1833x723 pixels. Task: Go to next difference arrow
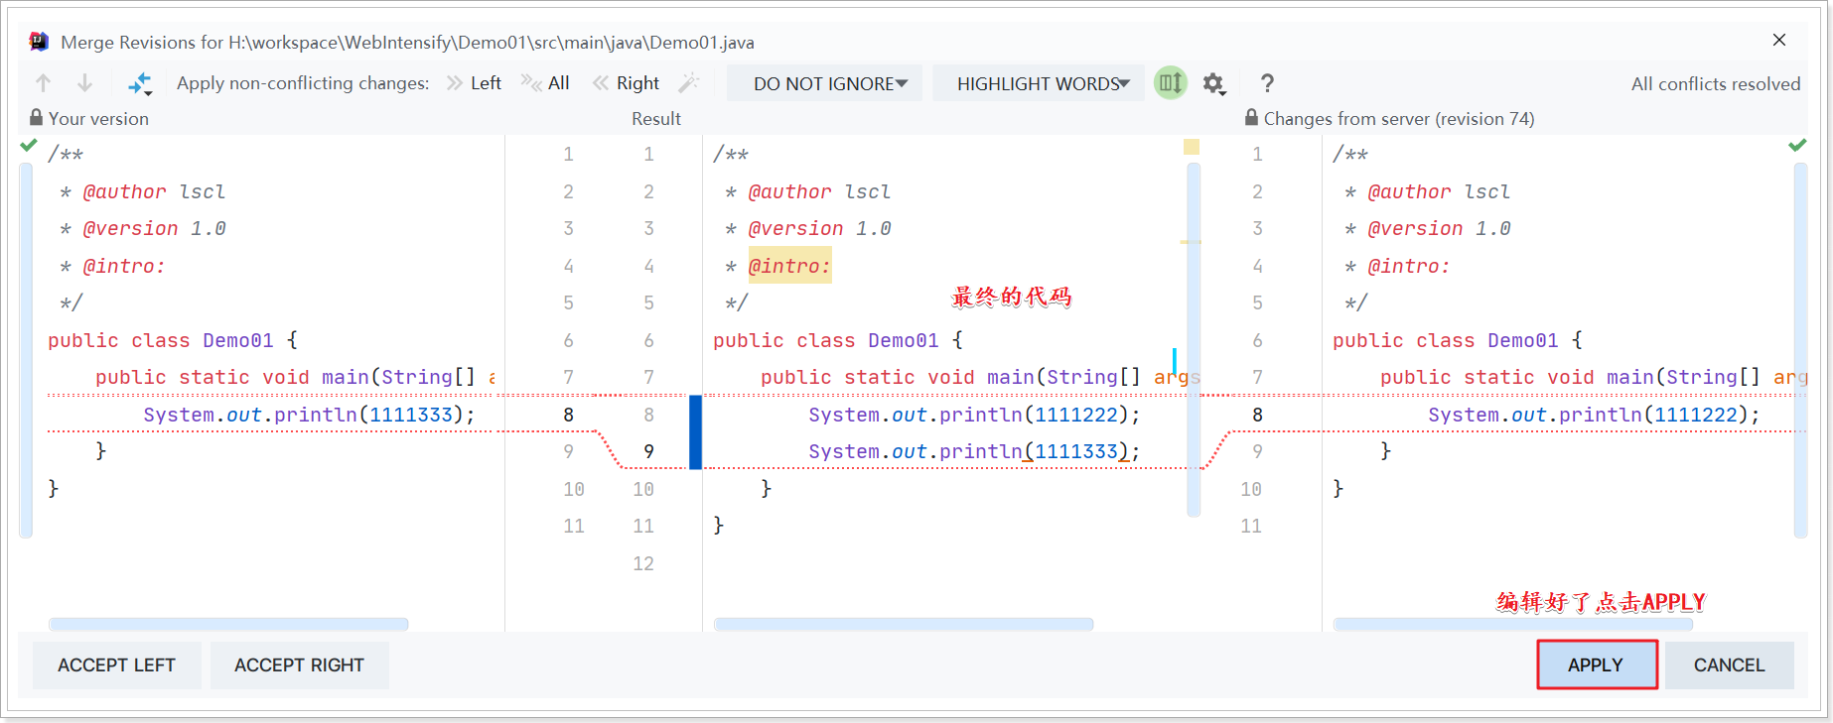pyautogui.click(x=84, y=83)
